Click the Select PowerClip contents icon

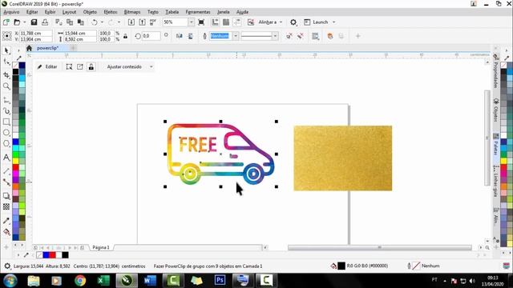[x=69, y=66]
